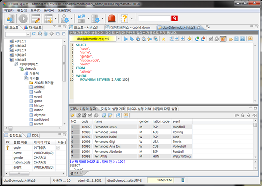Switch to the [3]SQL execution history tab
Screen dimensions: 262x186
pos(139,109)
